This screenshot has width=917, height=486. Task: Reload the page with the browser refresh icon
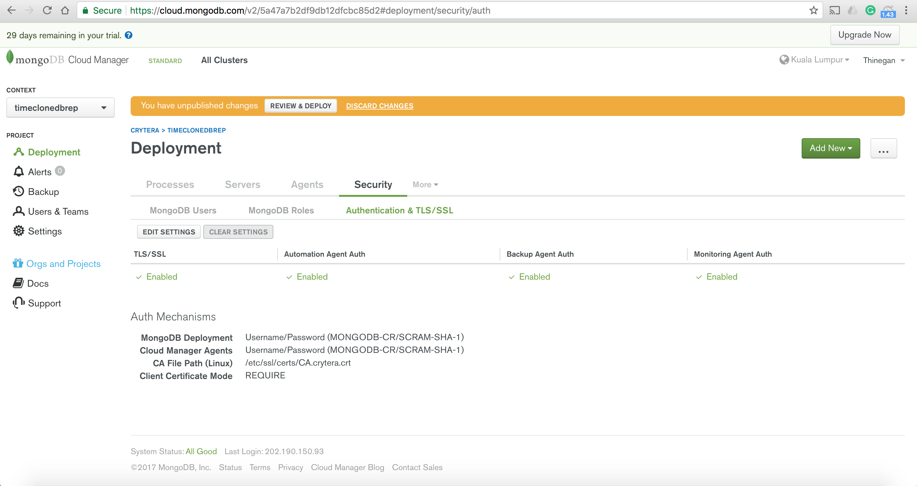tap(47, 10)
